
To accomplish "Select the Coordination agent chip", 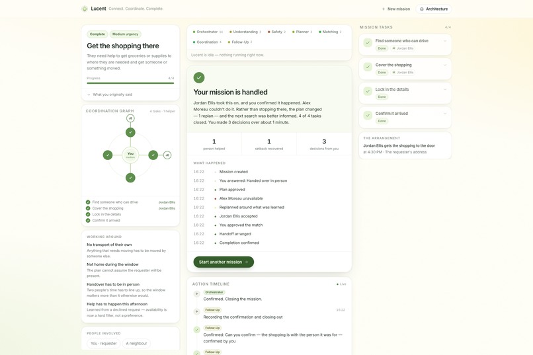I will click(207, 42).
